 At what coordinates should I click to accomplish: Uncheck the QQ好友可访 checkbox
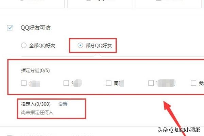click(10, 28)
